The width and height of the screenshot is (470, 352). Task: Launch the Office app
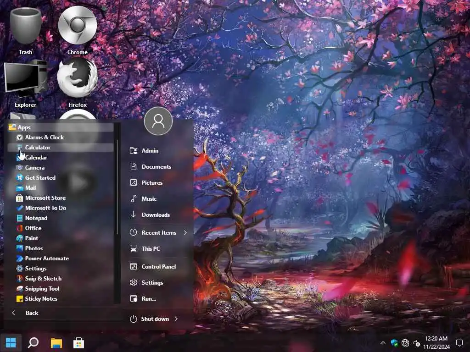[60, 228]
